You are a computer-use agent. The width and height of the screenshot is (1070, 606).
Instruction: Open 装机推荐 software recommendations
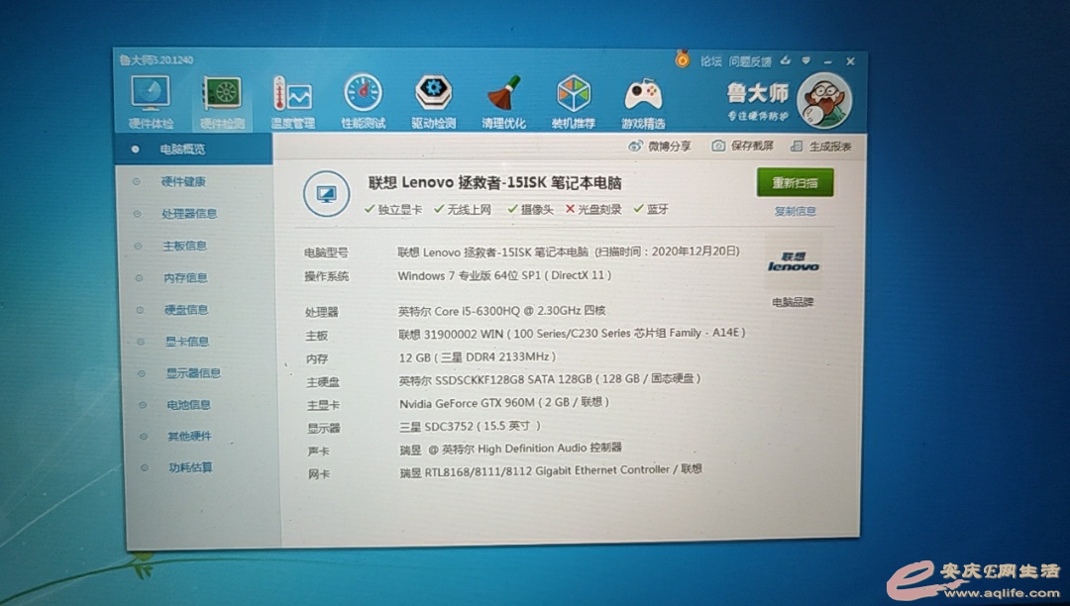click(x=574, y=97)
